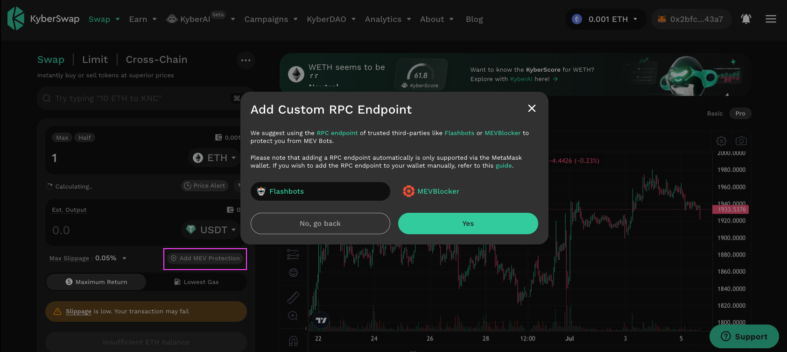Switch to the Limit tab
The width and height of the screenshot is (787, 352).
[95, 60]
